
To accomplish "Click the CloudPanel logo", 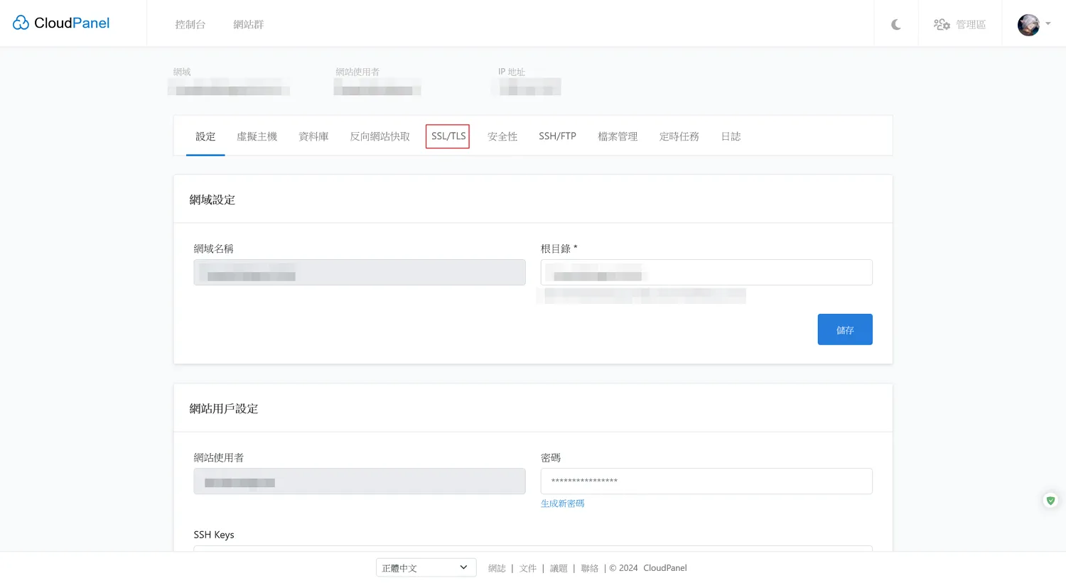I will pyautogui.click(x=61, y=23).
